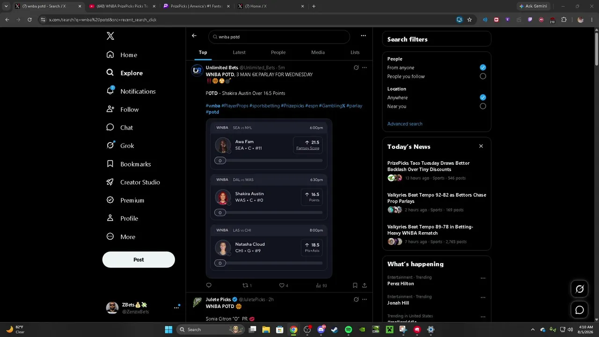Click the "wnba potd" search field
599x337 pixels.
point(279,37)
